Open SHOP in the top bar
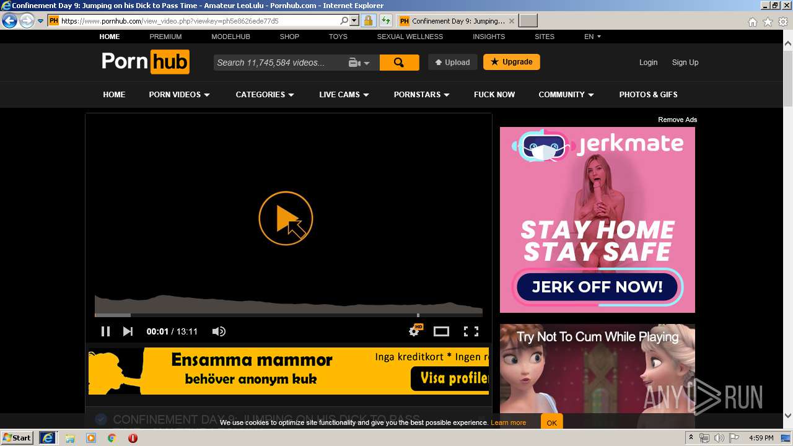Image resolution: width=793 pixels, height=446 pixels. [x=289, y=37]
